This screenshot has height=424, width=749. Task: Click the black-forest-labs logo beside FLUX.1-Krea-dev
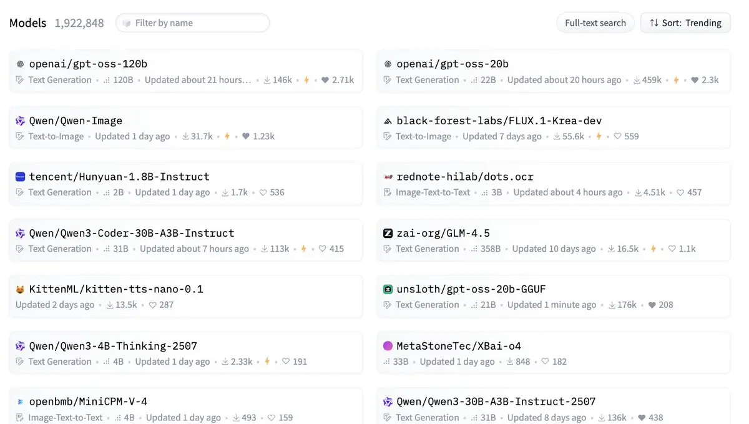(x=388, y=121)
